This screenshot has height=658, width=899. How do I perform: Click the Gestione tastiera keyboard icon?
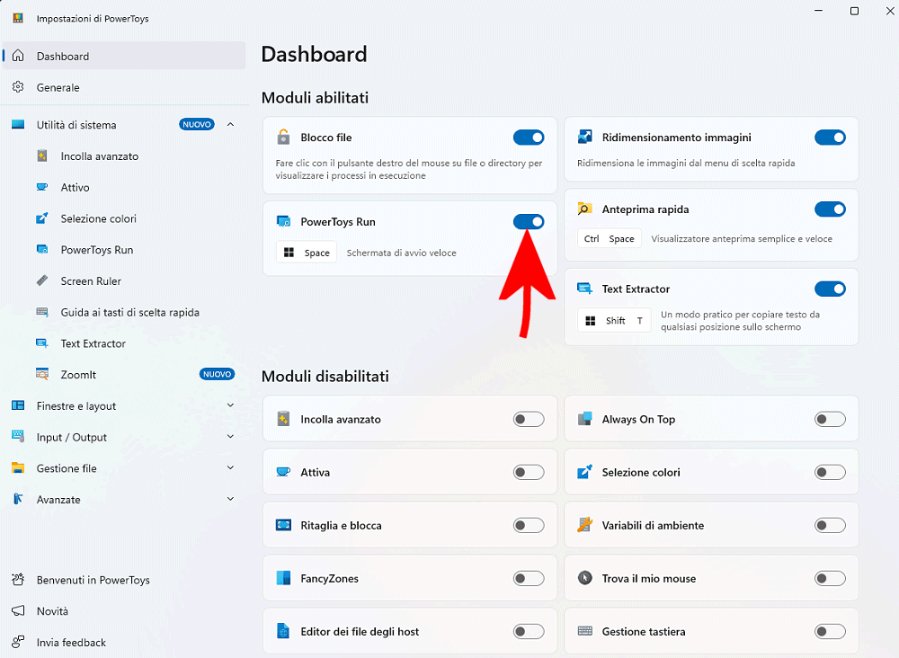pos(585,631)
